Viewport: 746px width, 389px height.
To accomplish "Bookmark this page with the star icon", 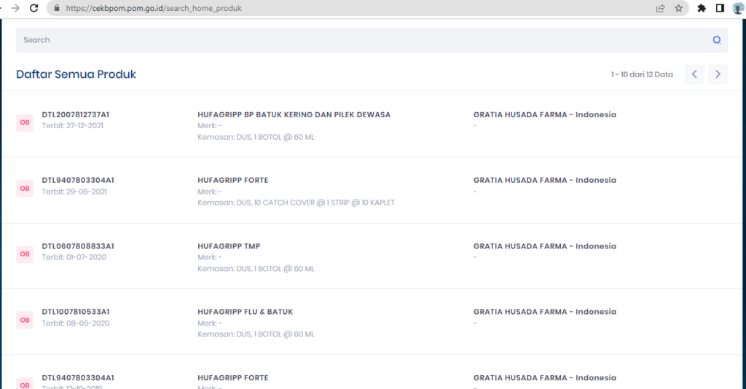I will [x=678, y=8].
